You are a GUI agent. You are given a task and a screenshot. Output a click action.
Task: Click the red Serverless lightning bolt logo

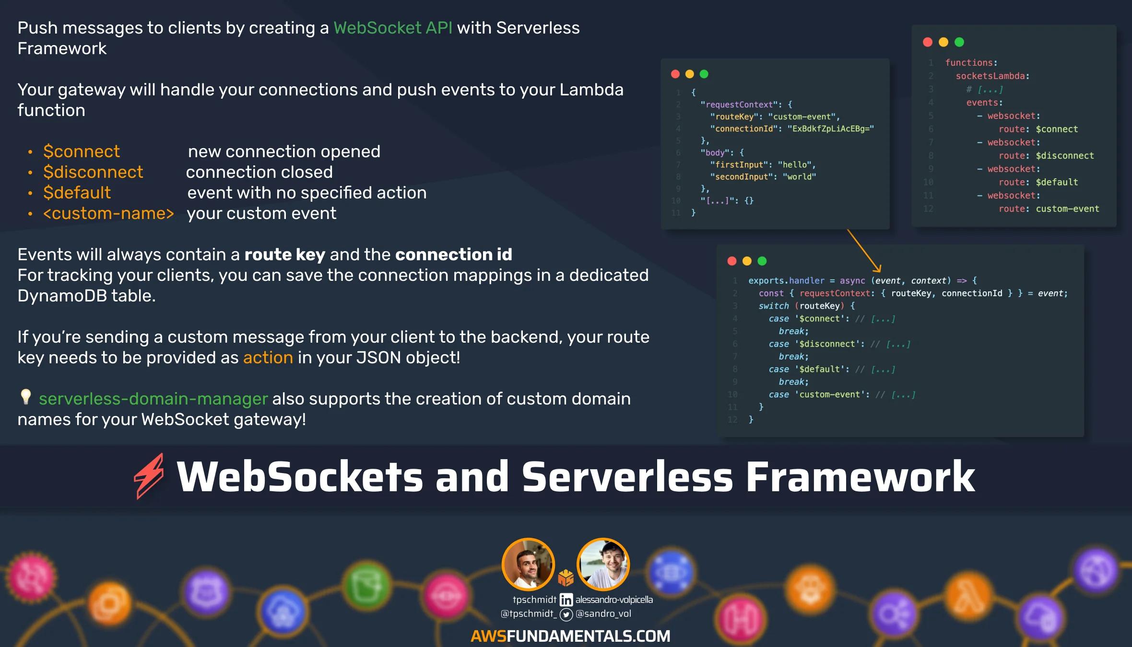[149, 476]
